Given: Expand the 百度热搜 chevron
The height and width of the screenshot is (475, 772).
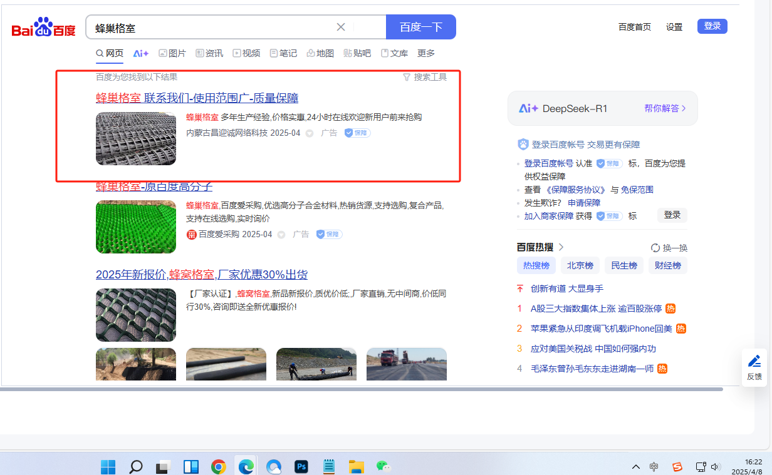Looking at the screenshot, I should [x=561, y=247].
